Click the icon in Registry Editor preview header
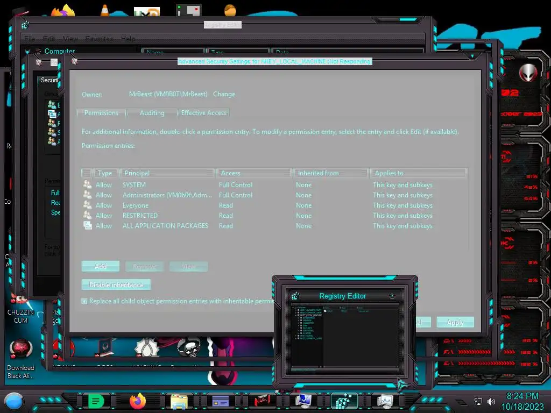 click(x=295, y=296)
